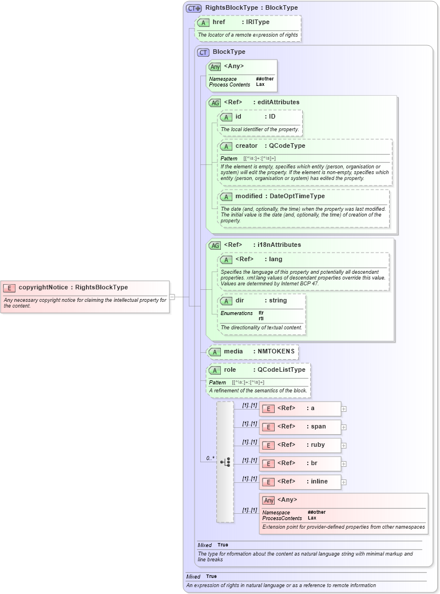Click the 'ltr' enumeration value
The image size is (440, 594).
tap(261, 313)
